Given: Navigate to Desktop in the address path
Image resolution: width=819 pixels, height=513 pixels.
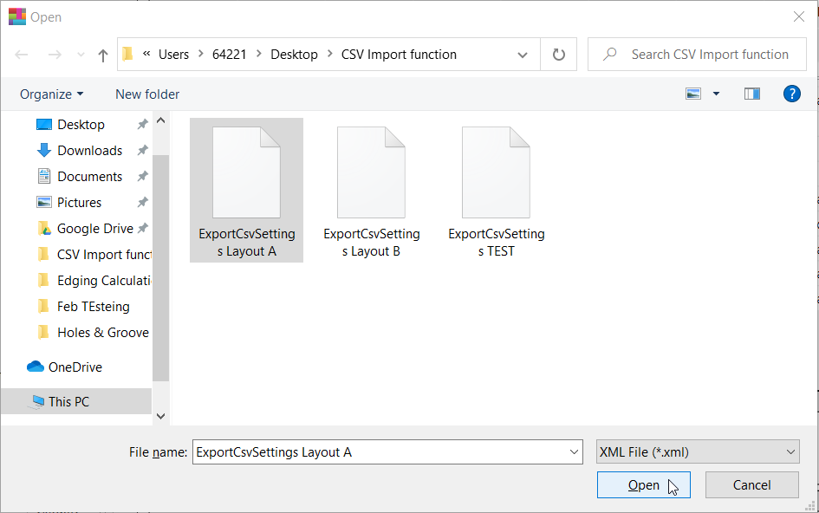Looking at the screenshot, I should (294, 55).
